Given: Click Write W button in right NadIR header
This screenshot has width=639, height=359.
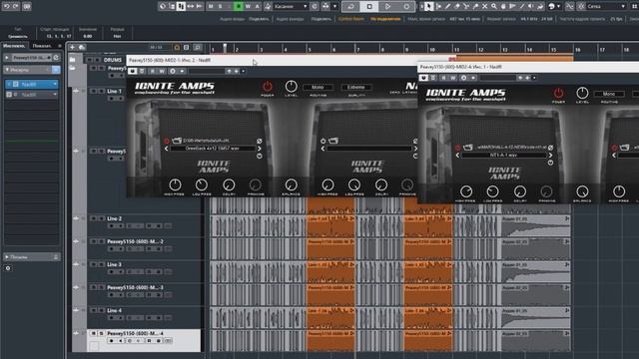Looking at the screenshot, I should (x=452, y=78).
